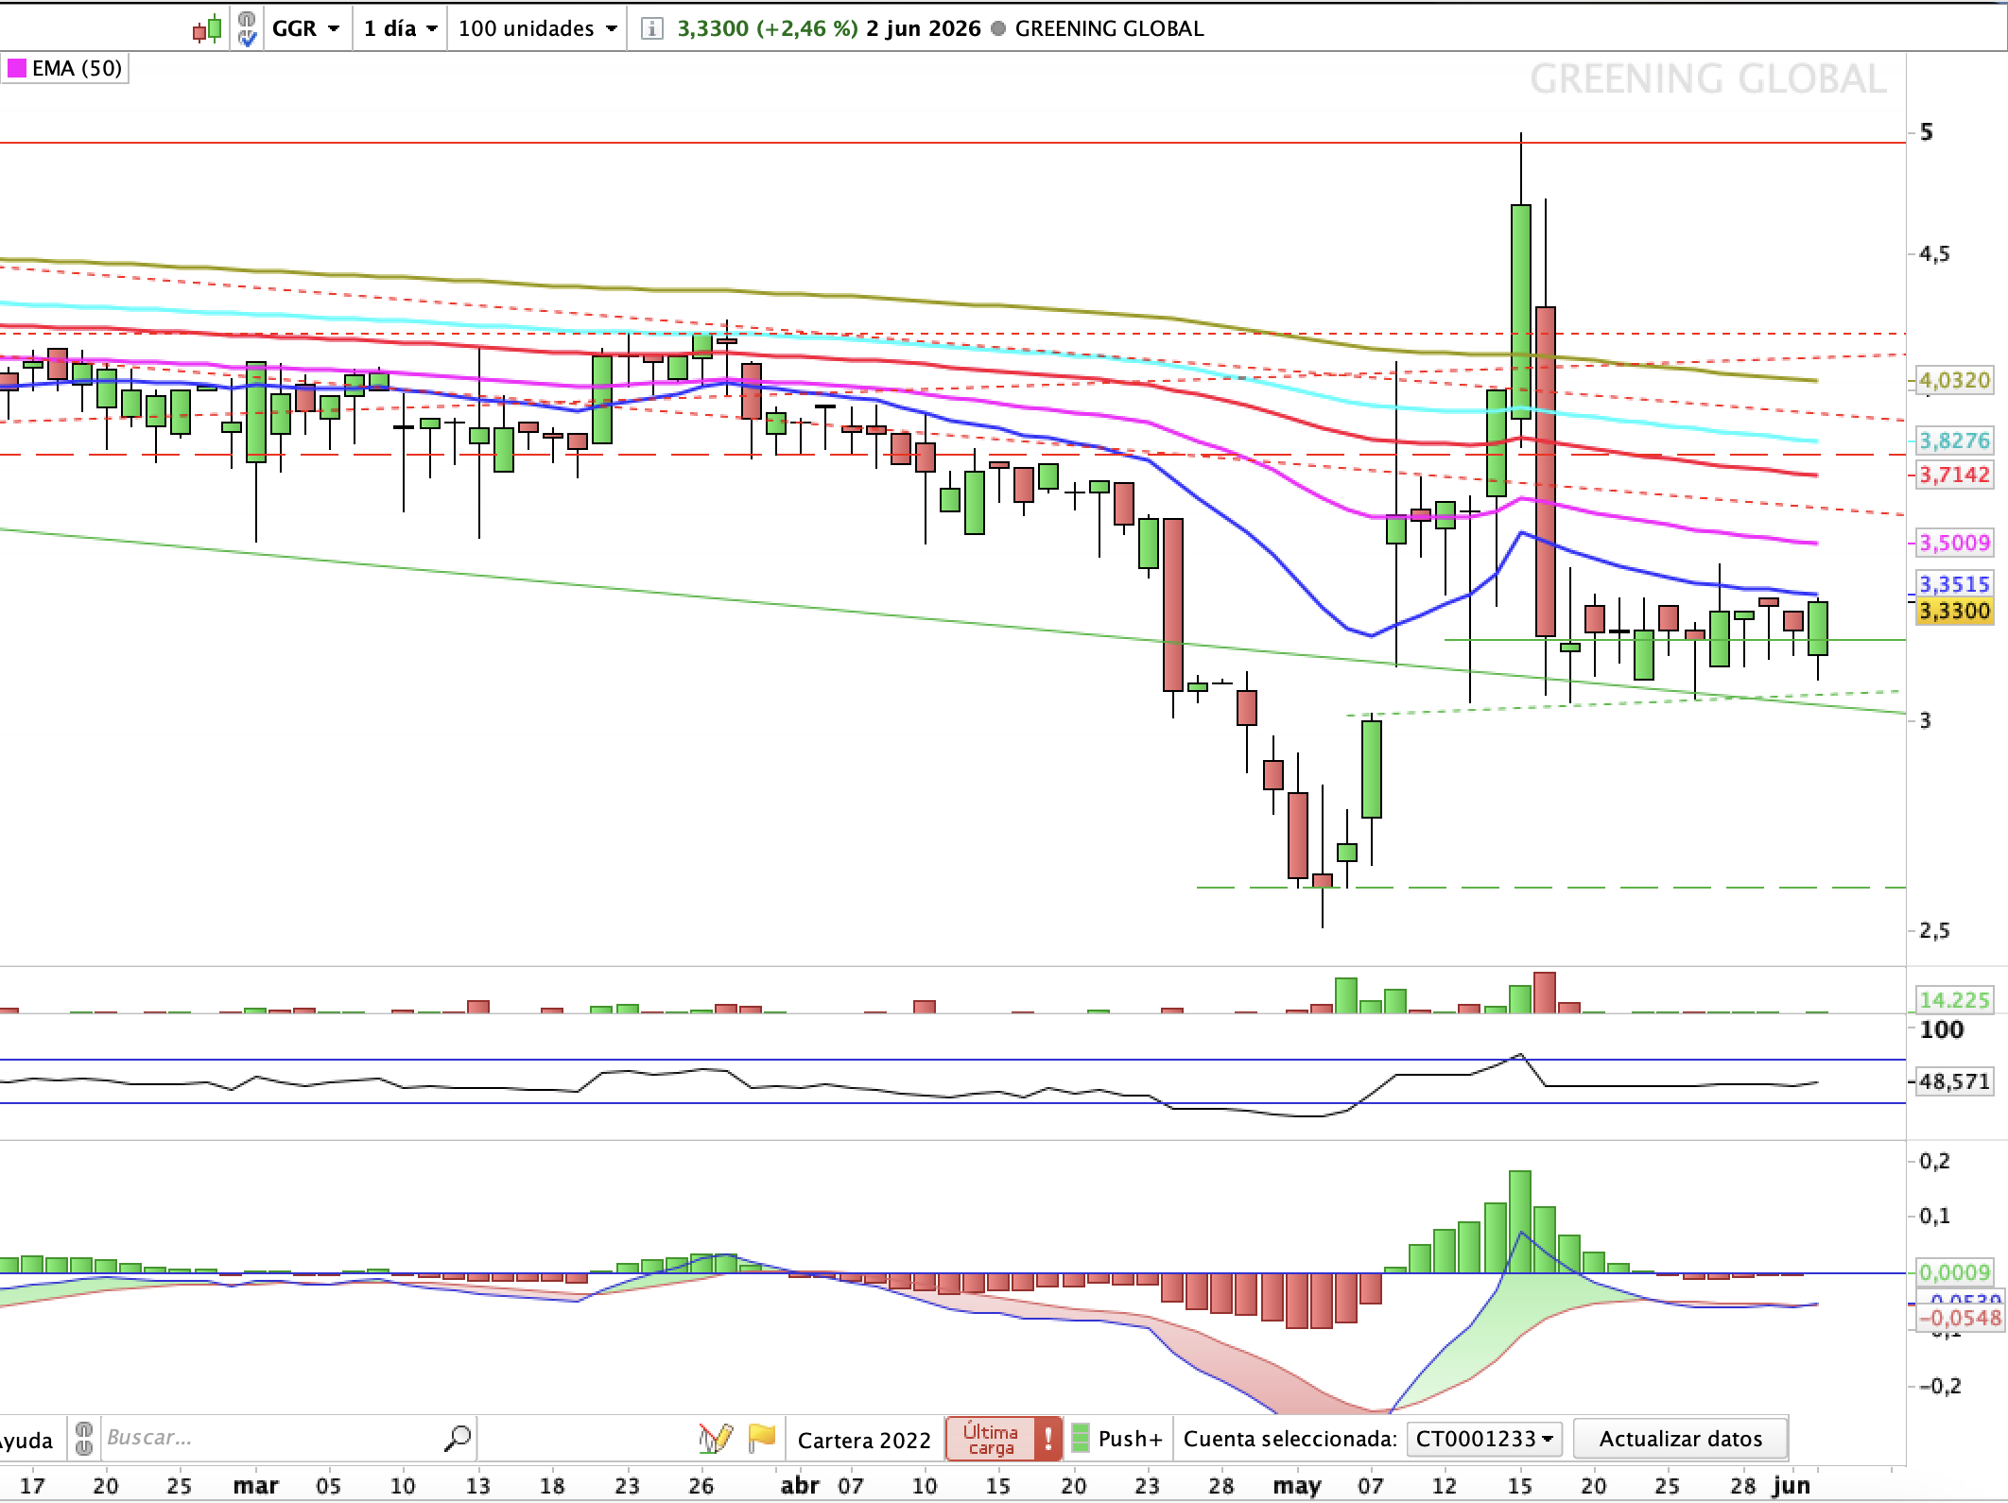Click the magnifying glass search icon
This screenshot has width=2008, height=1503.
pyautogui.click(x=458, y=1439)
